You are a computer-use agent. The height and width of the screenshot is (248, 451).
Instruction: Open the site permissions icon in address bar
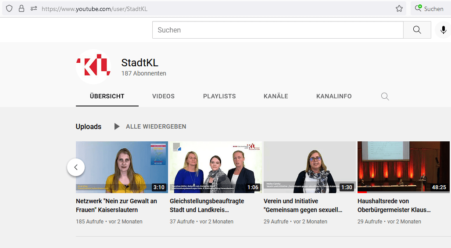tap(33, 8)
